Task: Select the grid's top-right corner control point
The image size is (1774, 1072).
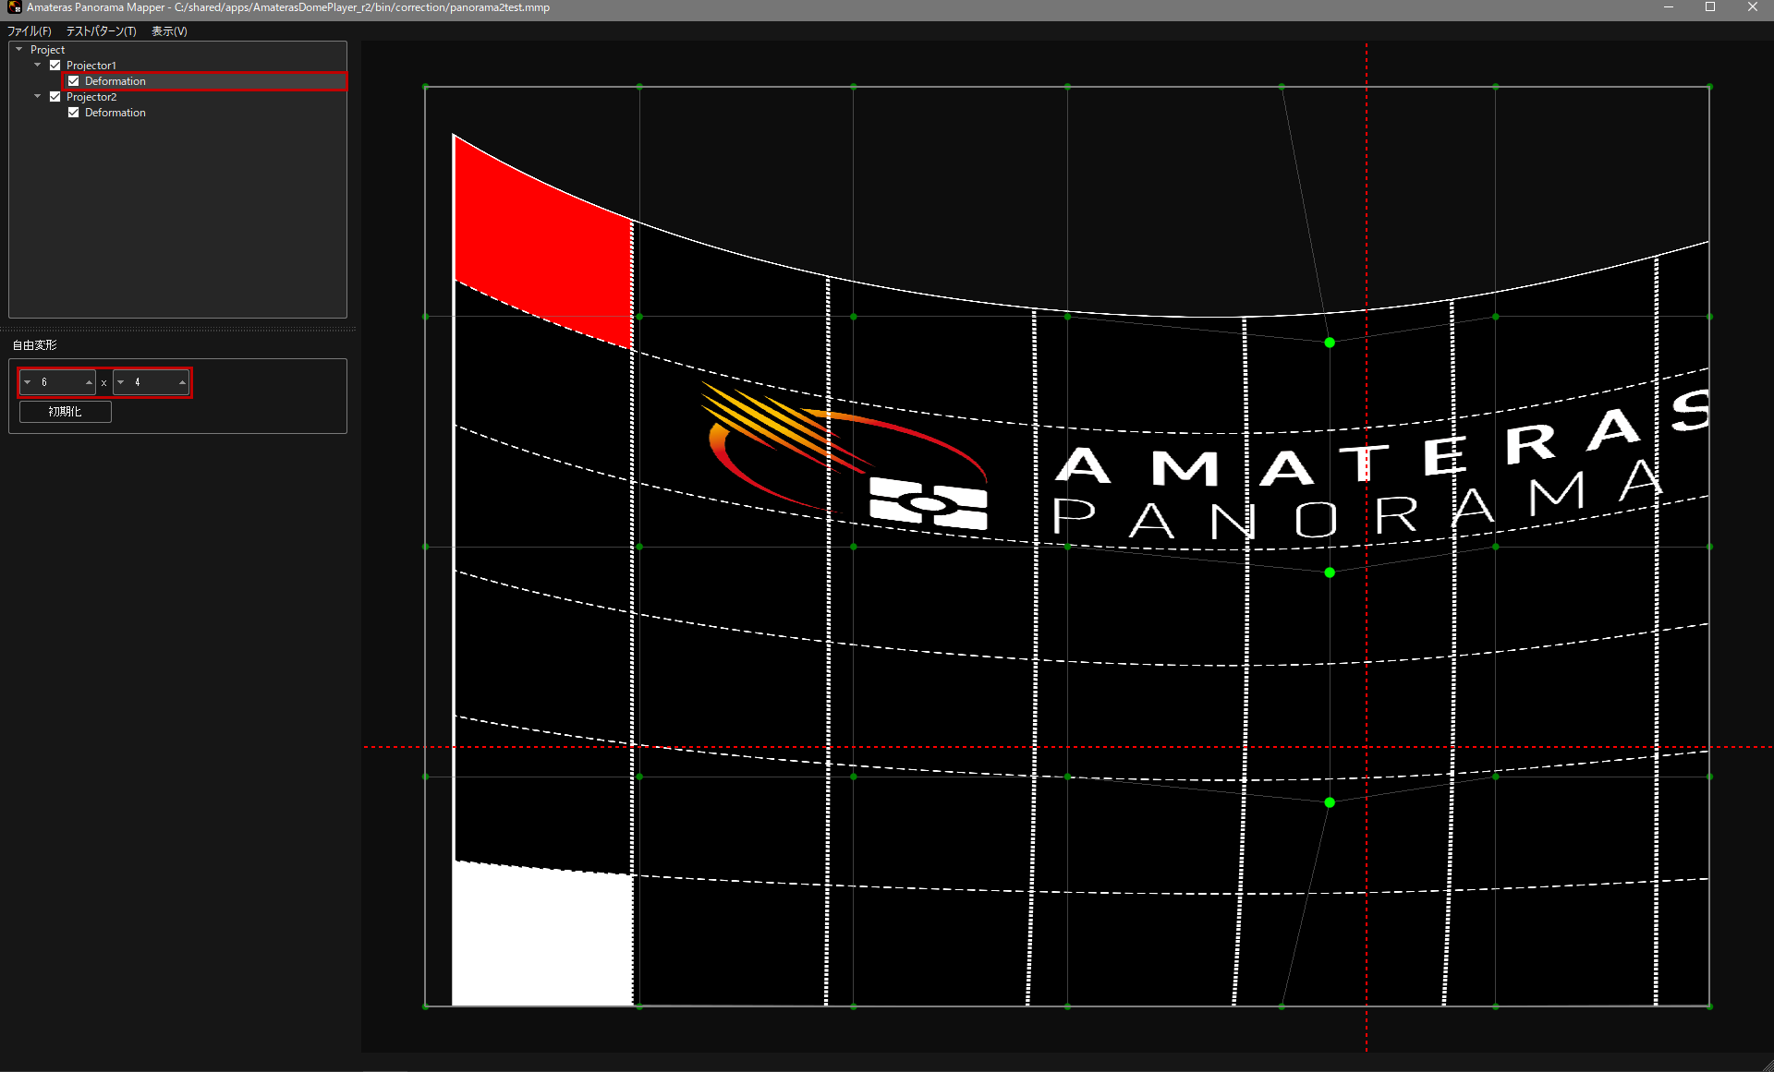Action: tap(1709, 87)
